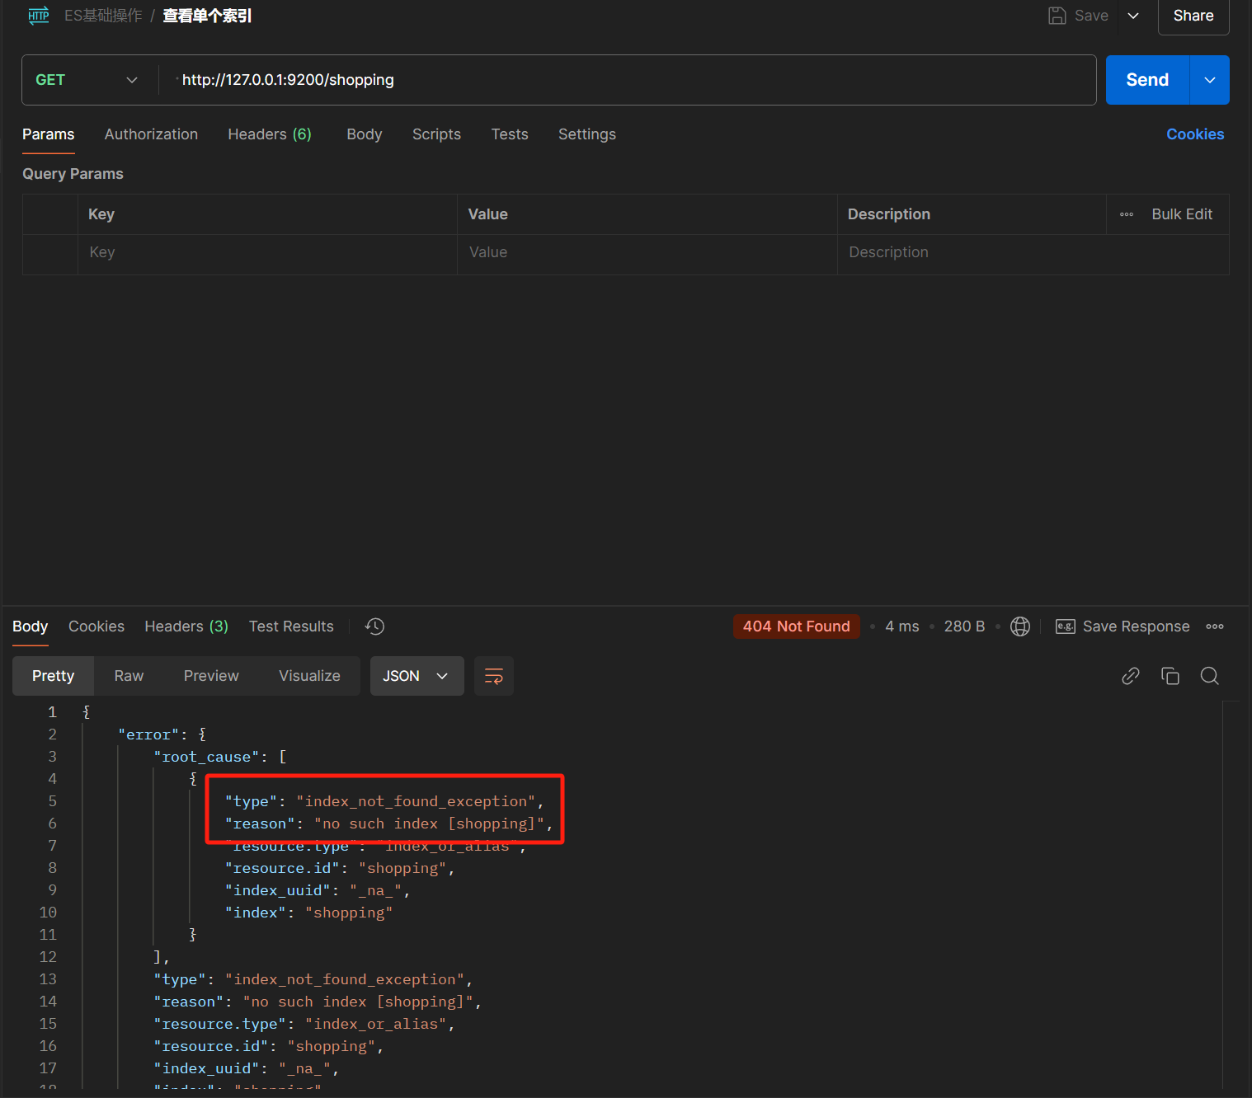Select the response Cookies tab

(96, 626)
